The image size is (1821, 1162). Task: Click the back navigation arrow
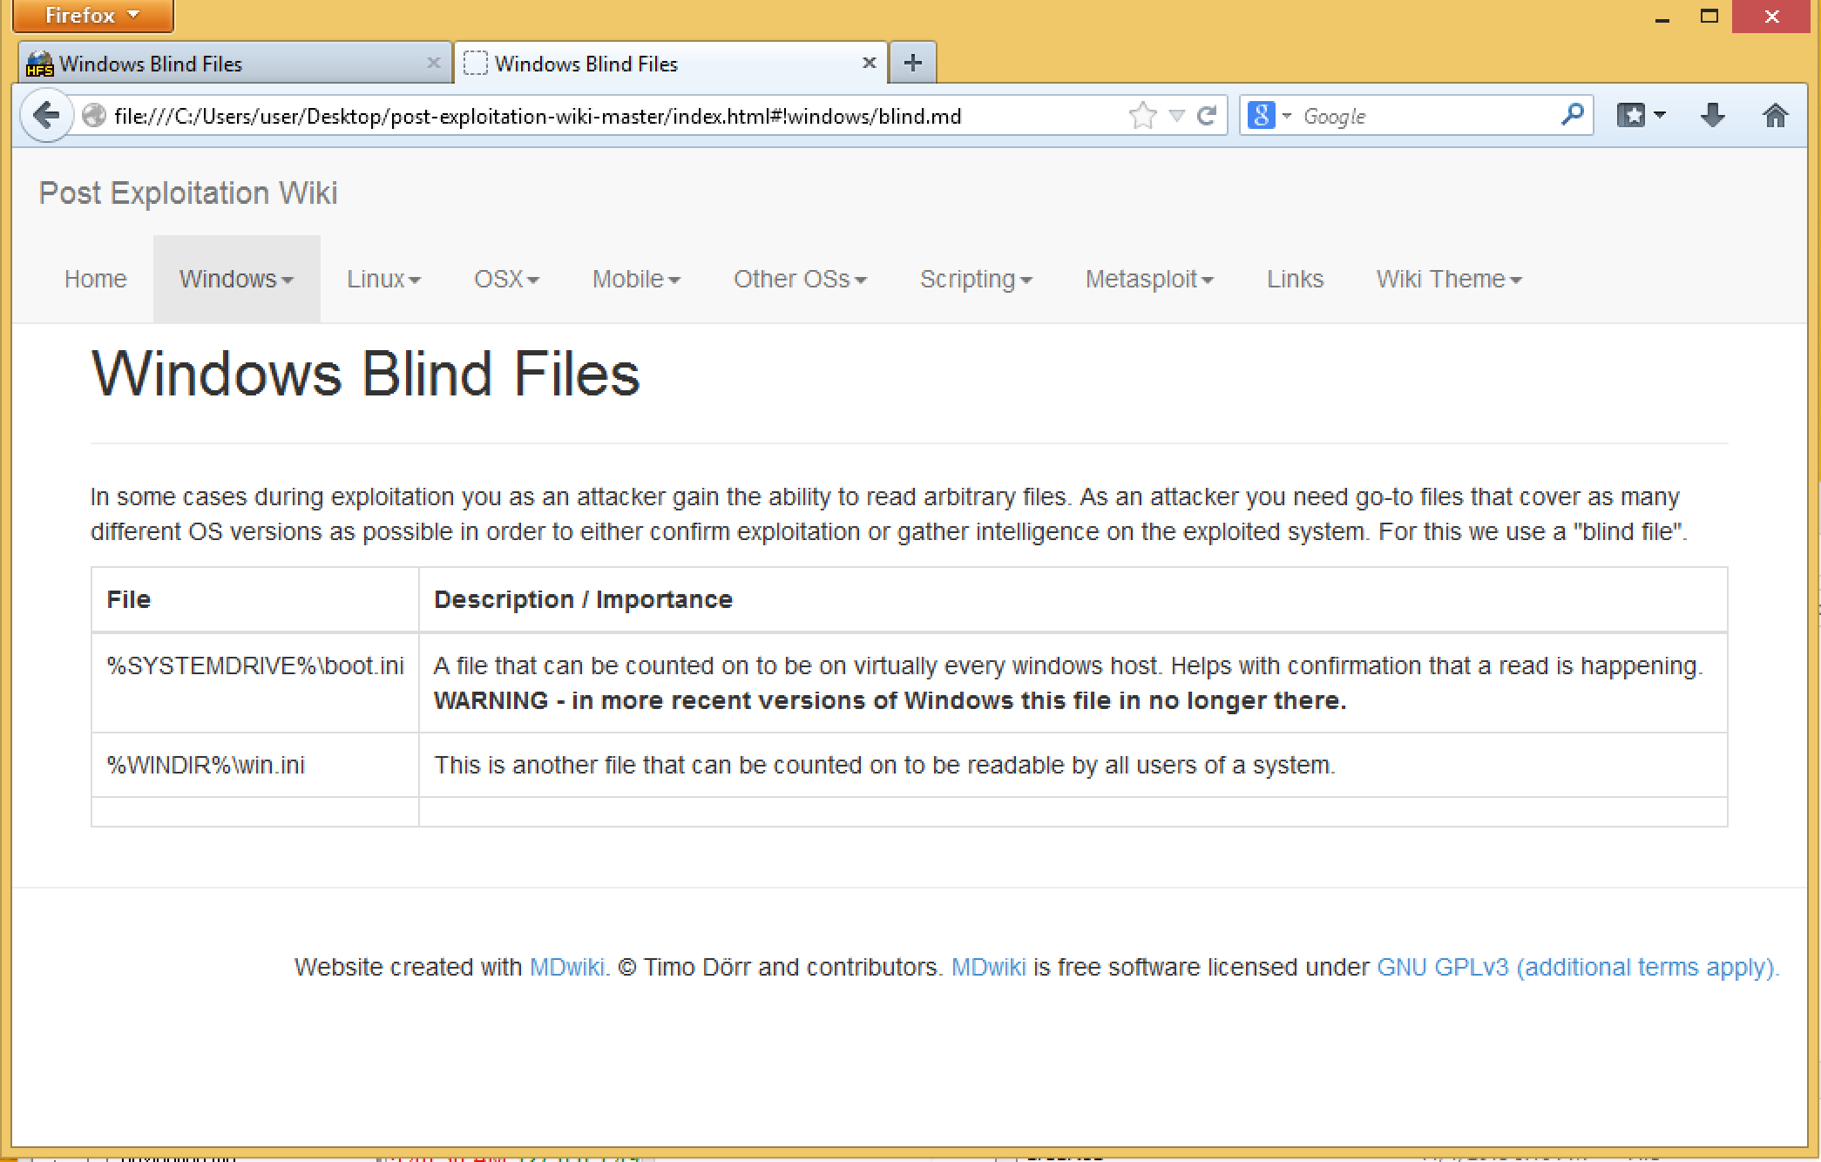46,115
